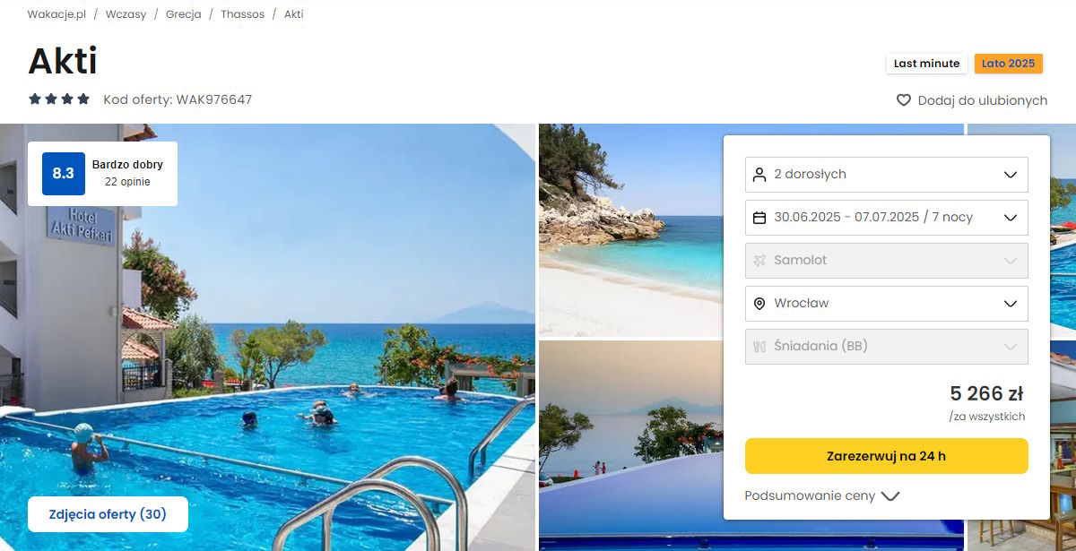Click the location pin icon beside Wrocław
1076x551 pixels.
point(759,303)
